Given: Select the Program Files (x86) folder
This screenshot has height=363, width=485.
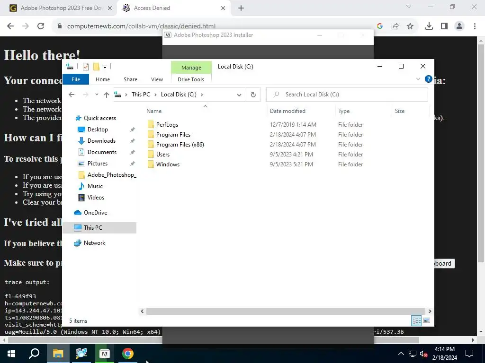Looking at the screenshot, I should point(180,145).
